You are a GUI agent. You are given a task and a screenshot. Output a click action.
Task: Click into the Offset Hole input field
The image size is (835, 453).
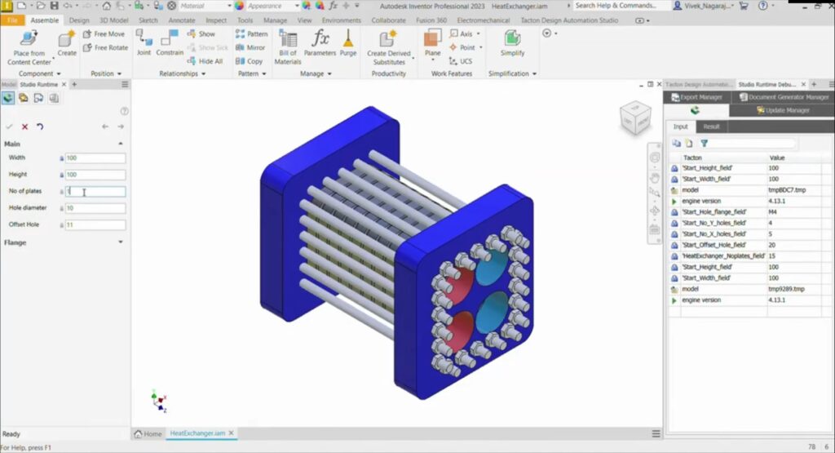(95, 225)
